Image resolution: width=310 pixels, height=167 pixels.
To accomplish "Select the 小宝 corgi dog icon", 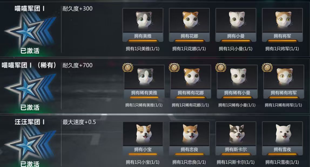I will tap(144, 134).
